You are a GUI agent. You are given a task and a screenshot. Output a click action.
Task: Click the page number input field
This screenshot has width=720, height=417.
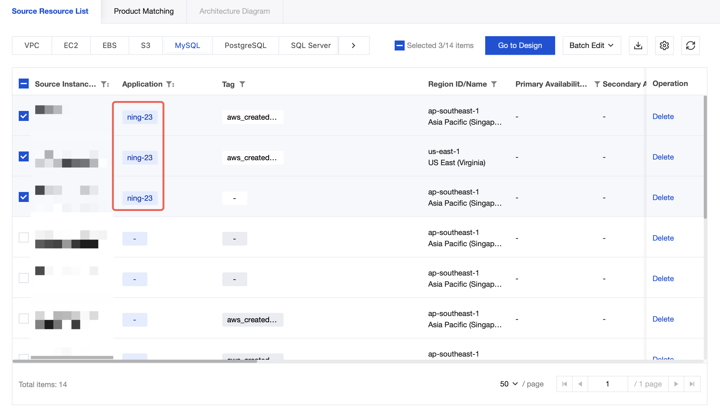pos(607,384)
